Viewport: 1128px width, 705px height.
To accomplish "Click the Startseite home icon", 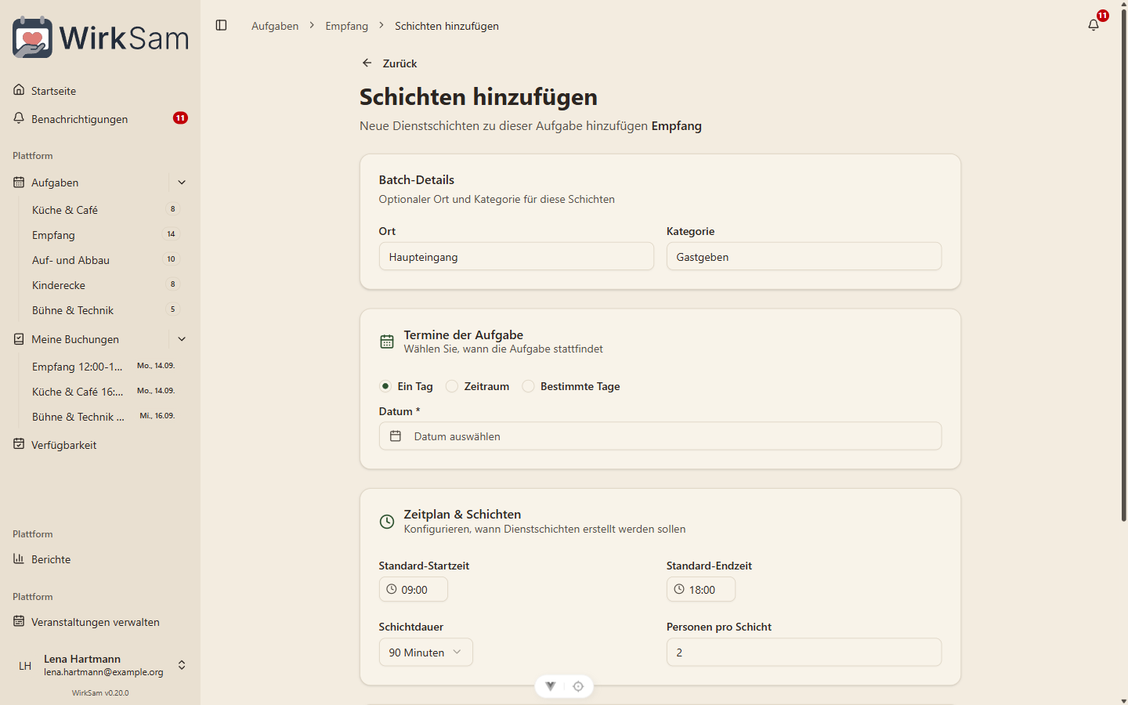I will pyautogui.click(x=19, y=90).
